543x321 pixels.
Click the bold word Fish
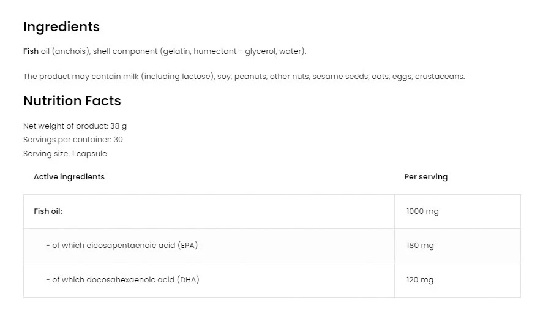point(31,51)
